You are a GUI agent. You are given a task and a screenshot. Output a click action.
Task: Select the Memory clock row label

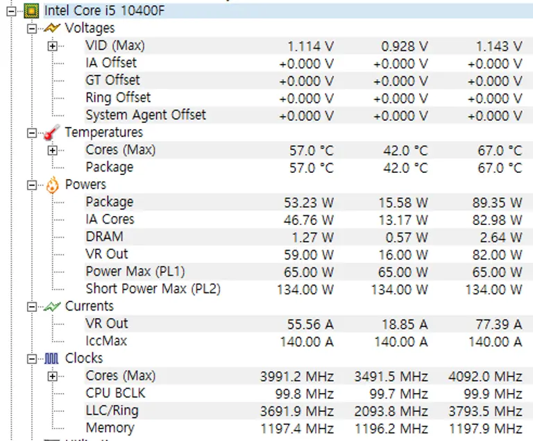click(110, 428)
